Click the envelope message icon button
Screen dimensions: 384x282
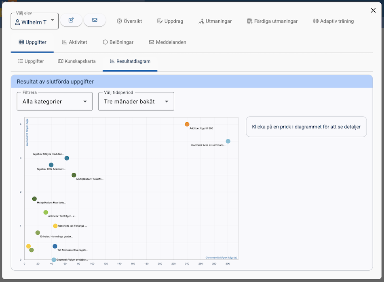tap(95, 20)
